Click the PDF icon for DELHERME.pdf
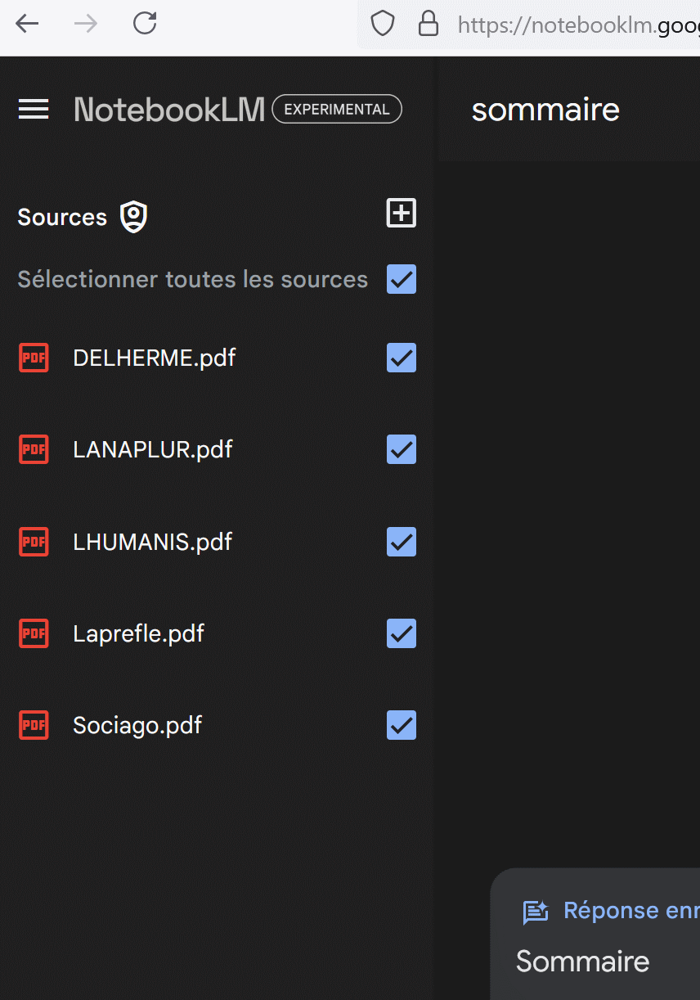The height and width of the screenshot is (1000, 700). pos(34,358)
